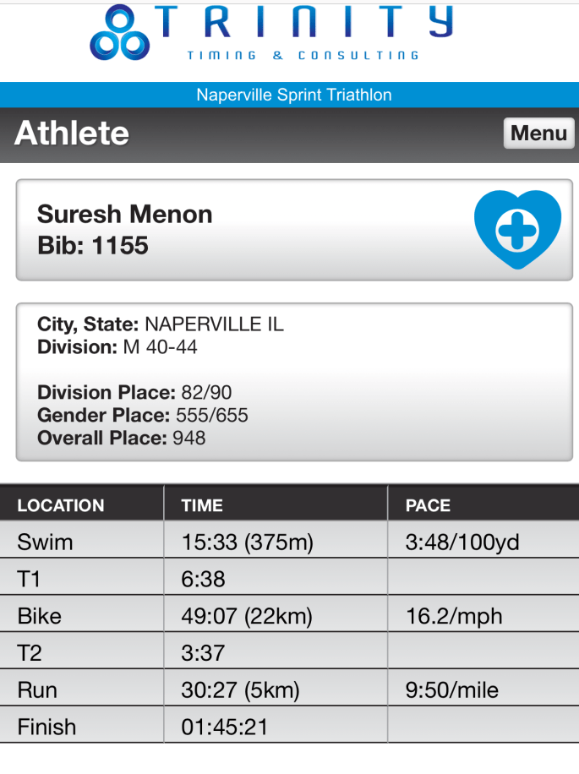Screen dimensions: 579x774
Task: Click the Bib: 1155 text
Action: click(93, 246)
